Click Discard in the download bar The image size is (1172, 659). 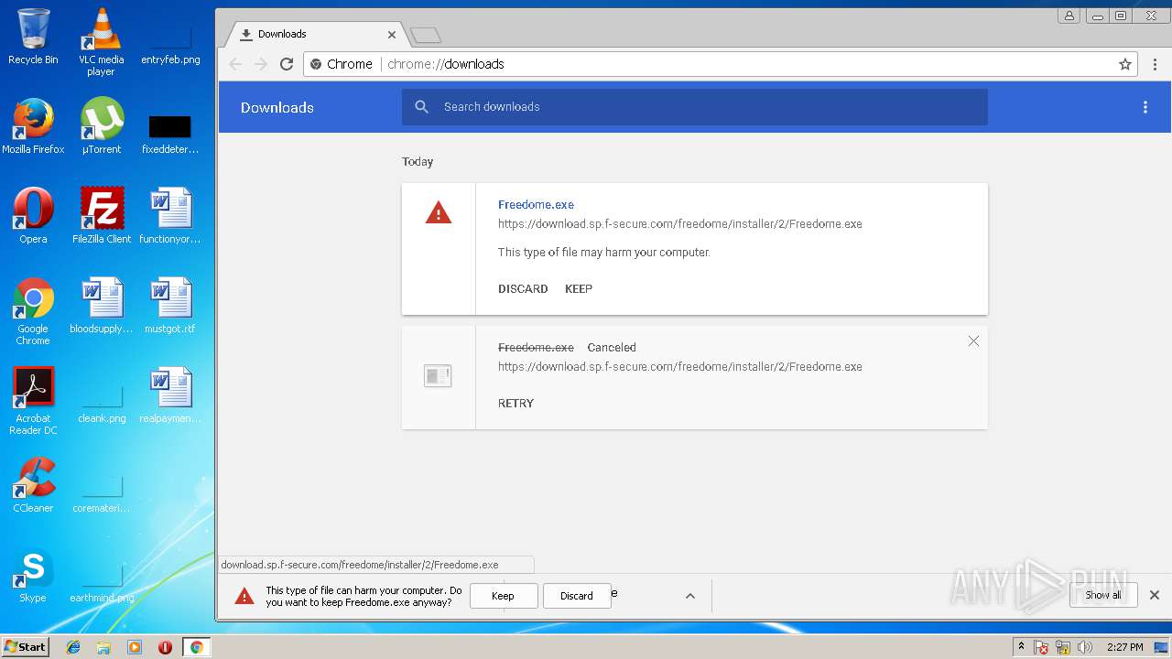tap(577, 596)
